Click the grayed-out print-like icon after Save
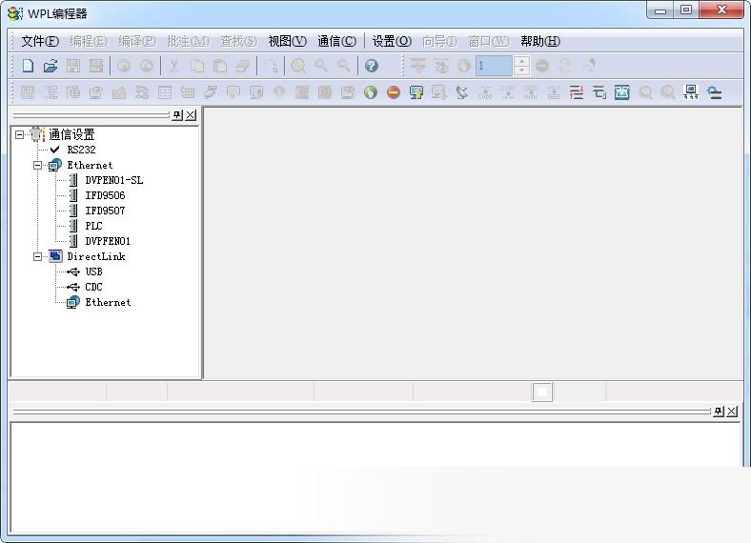751x543 pixels. [x=96, y=66]
